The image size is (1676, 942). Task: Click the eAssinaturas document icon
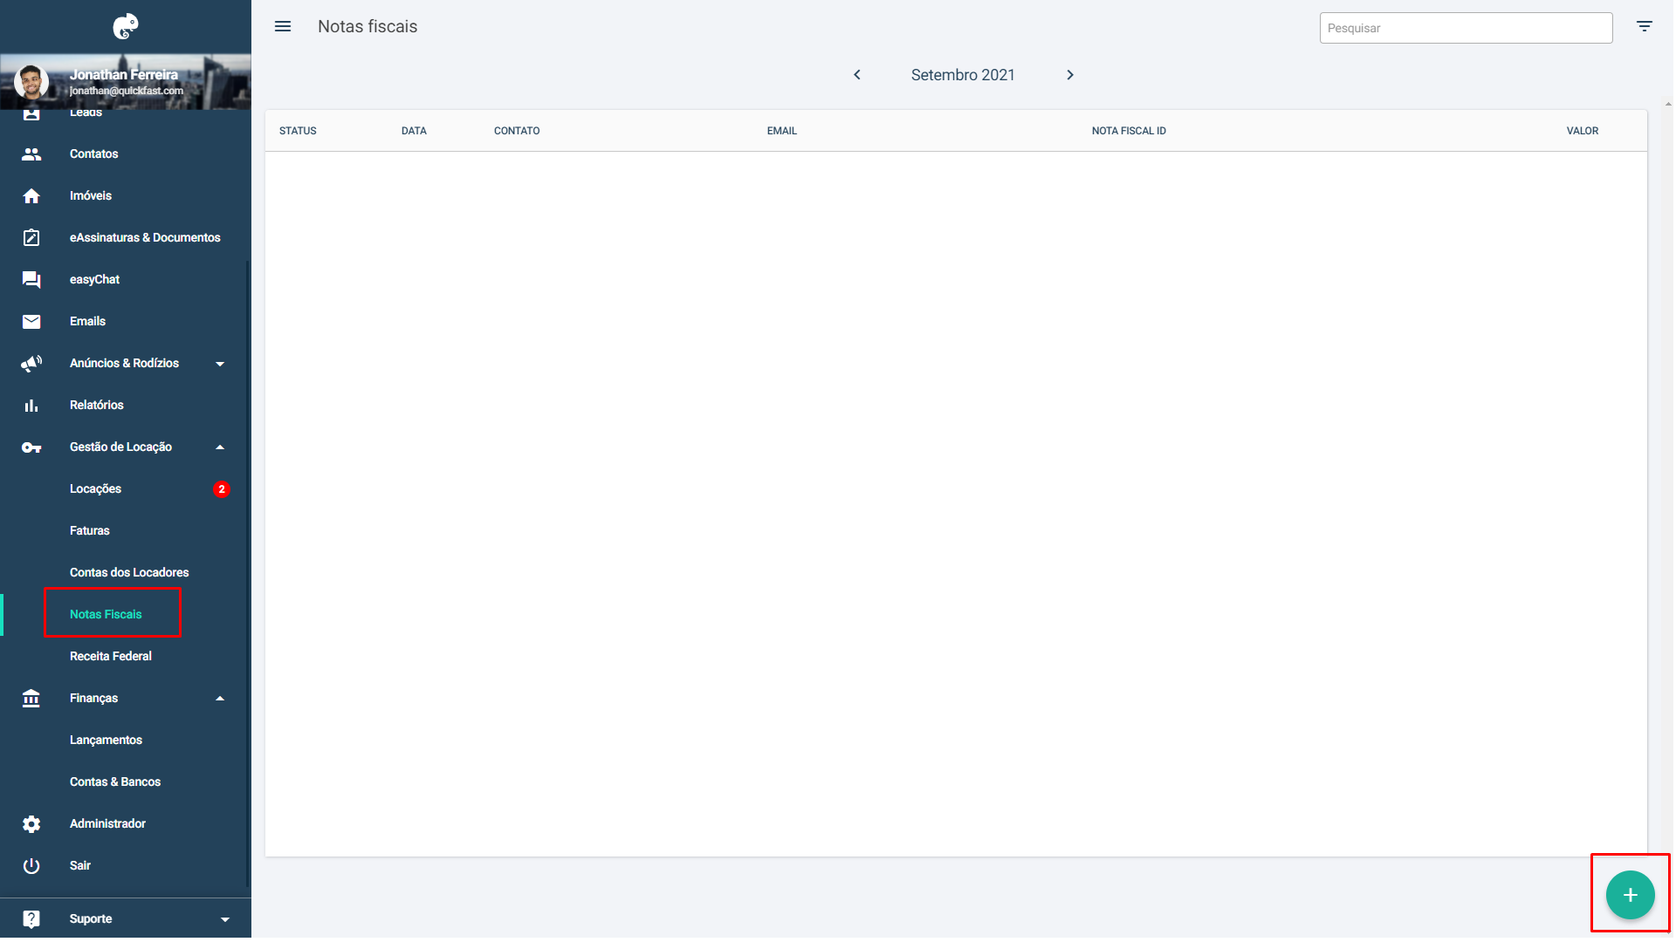[31, 238]
